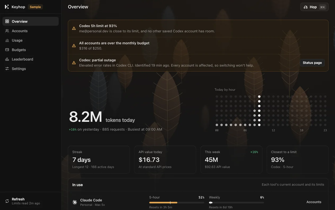The width and height of the screenshot is (335, 210).
Task: Click the Refresh circular arrows icon
Action: pos(7,201)
